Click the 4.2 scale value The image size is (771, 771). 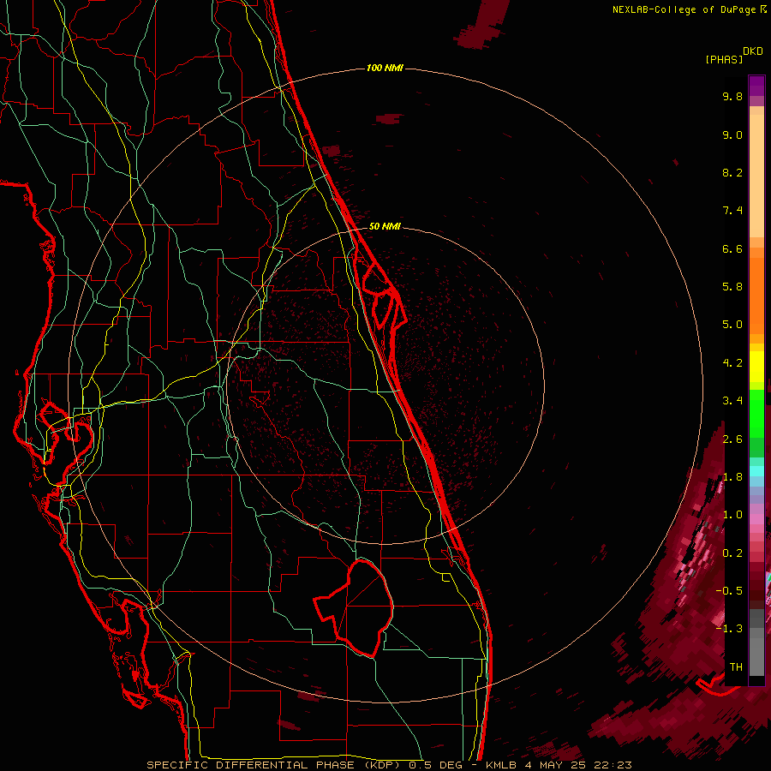(x=732, y=363)
